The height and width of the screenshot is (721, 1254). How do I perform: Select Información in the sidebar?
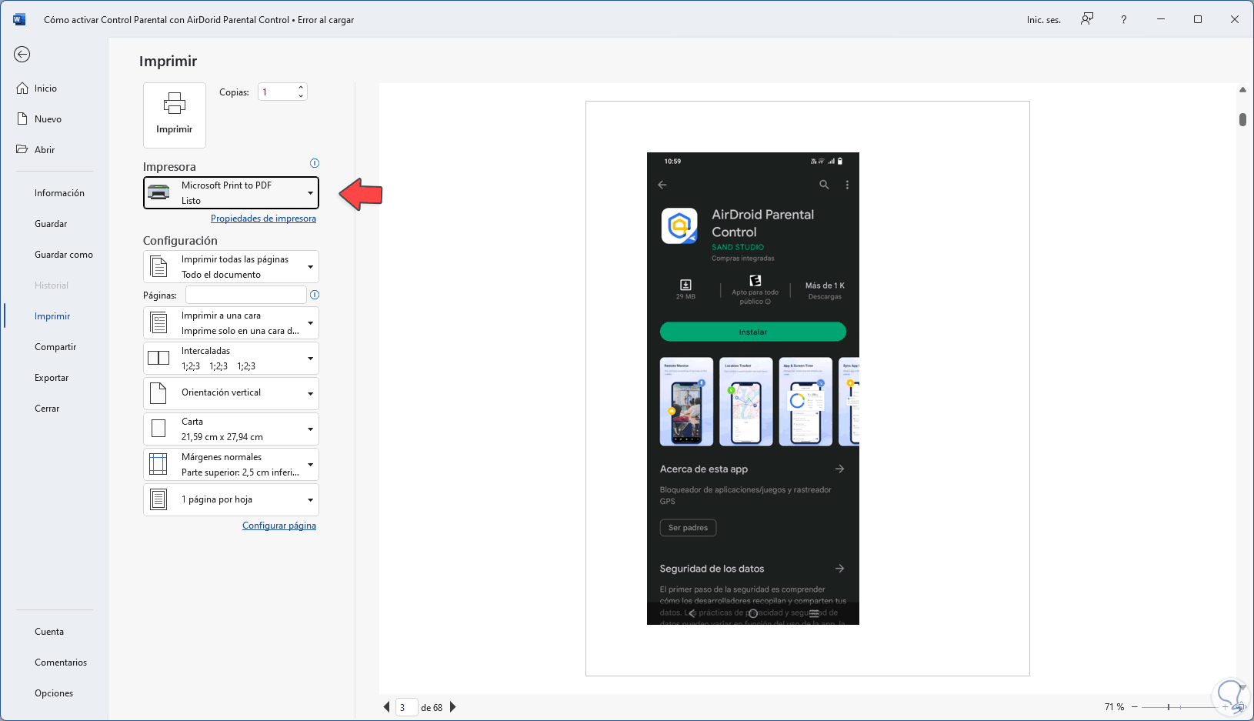pos(59,193)
